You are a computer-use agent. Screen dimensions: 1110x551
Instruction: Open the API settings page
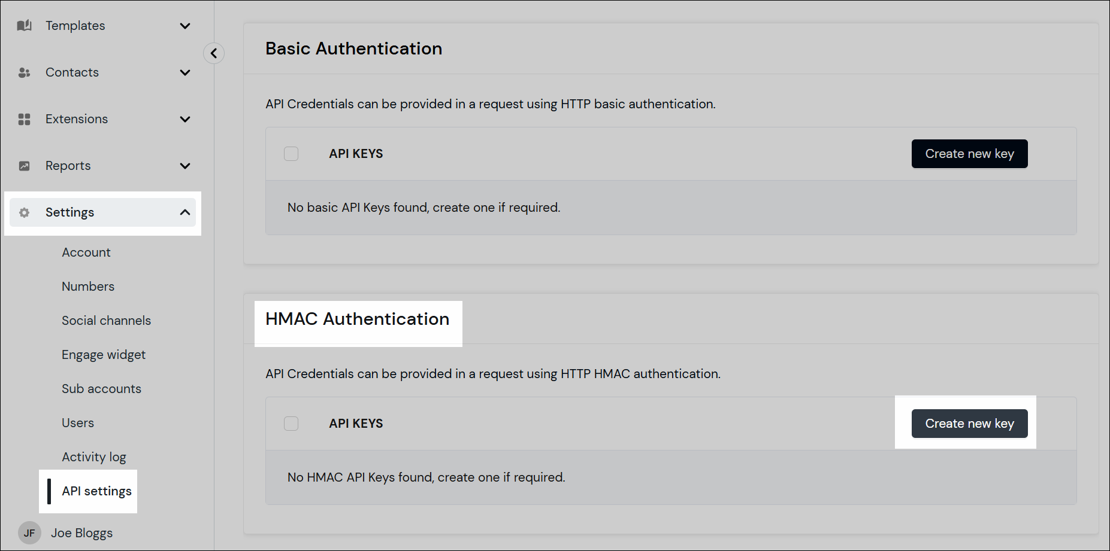click(x=96, y=491)
